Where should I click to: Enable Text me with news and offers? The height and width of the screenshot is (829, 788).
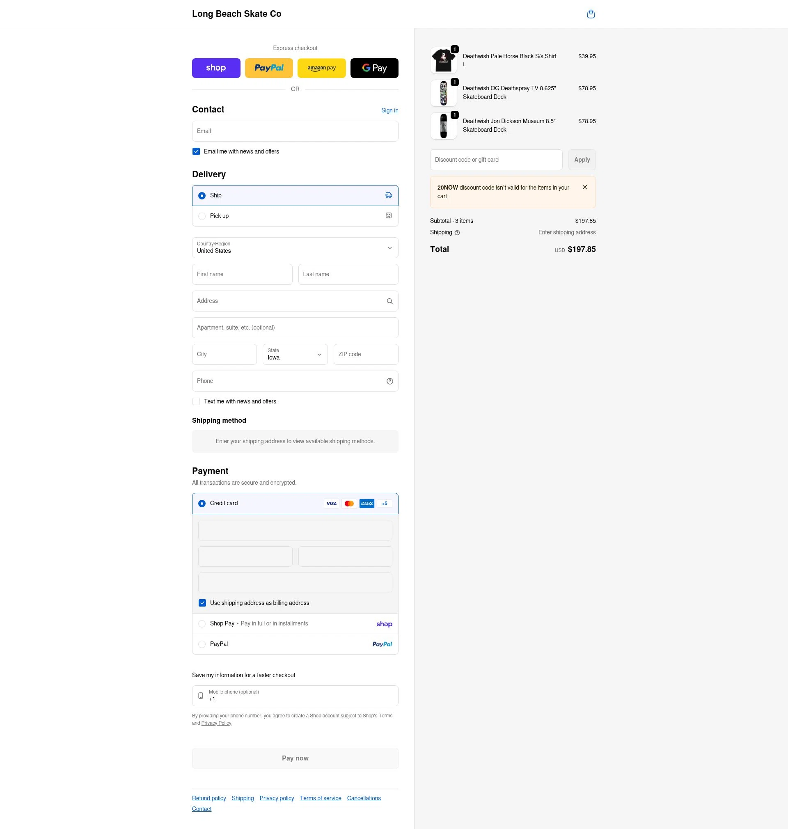pyautogui.click(x=196, y=401)
